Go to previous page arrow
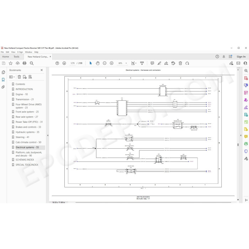249x249 pixels. pyautogui.click(x=57, y=63)
